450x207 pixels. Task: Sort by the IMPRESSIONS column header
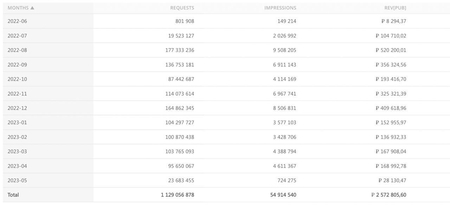tap(280, 8)
